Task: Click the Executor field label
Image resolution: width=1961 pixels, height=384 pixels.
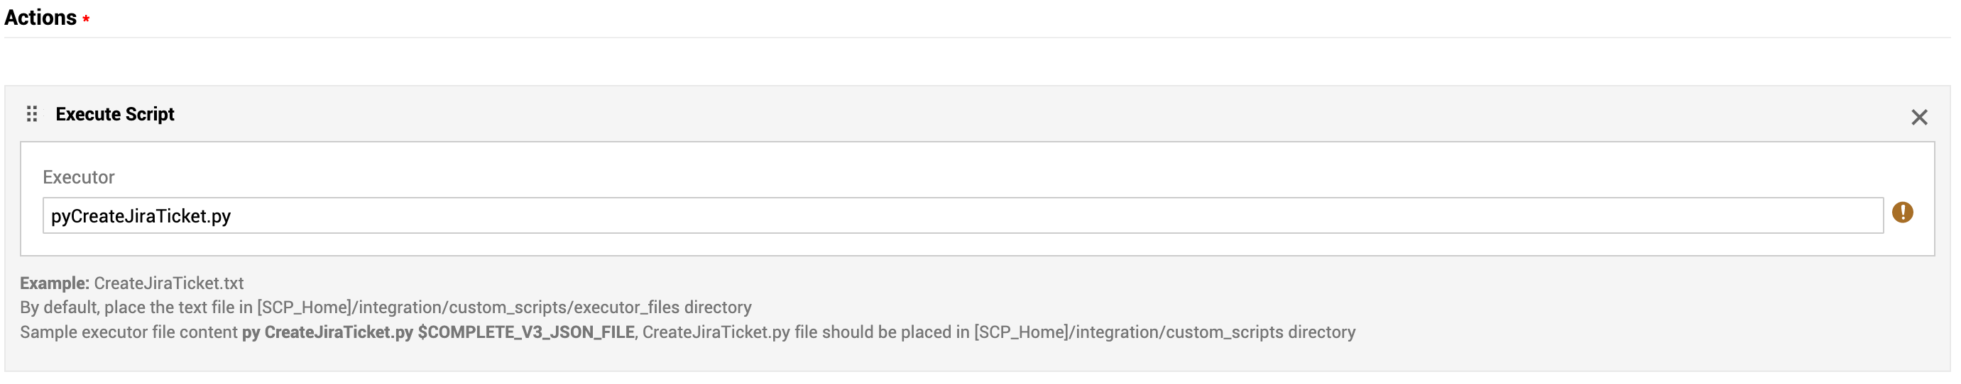Action: click(78, 177)
